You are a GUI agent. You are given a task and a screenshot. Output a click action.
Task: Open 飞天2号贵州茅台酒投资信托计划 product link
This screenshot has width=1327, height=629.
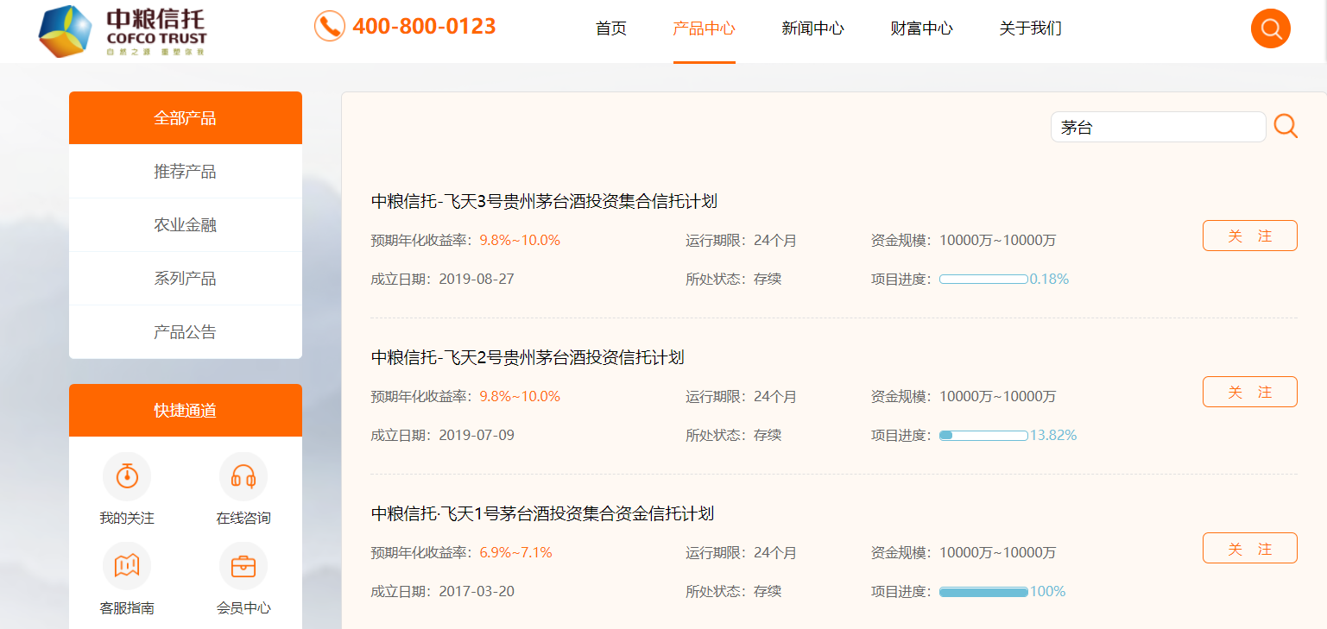click(528, 357)
